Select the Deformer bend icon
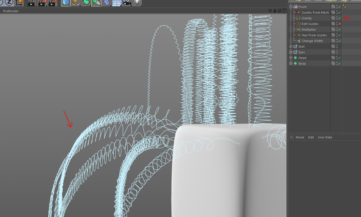 point(107,3)
